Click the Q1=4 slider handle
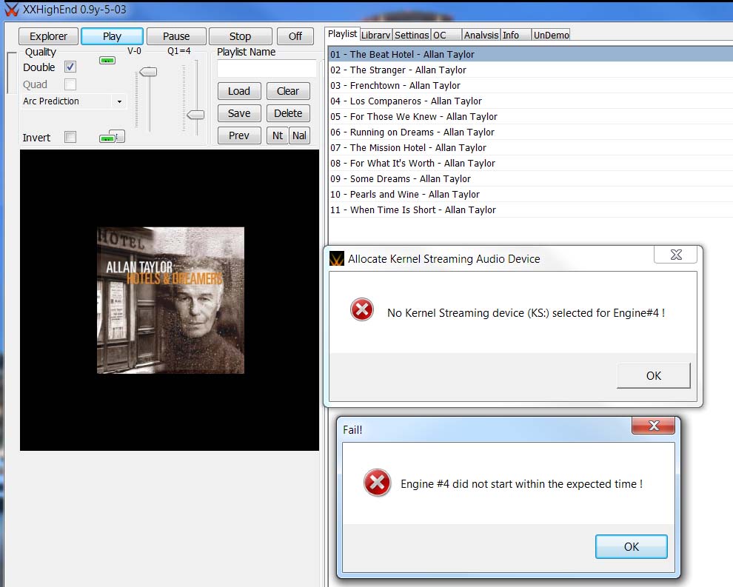Image resolution: width=733 pixels, height=587 pixels. [195, 115]
